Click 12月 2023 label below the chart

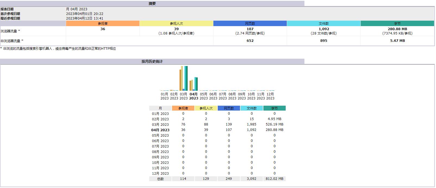coord(270,96)
